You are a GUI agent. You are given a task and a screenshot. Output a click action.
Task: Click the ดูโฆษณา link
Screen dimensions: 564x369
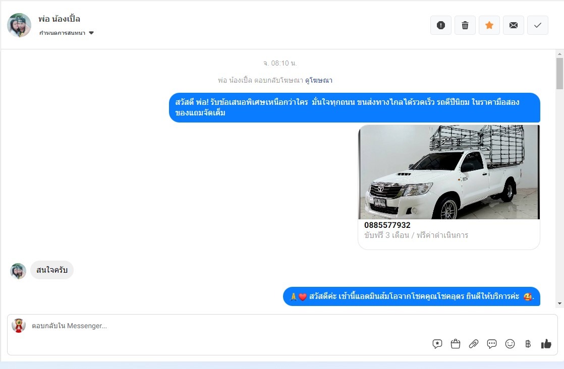point(318,80)
